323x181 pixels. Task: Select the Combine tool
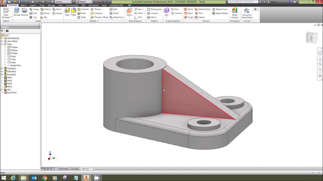coord(96,13)
